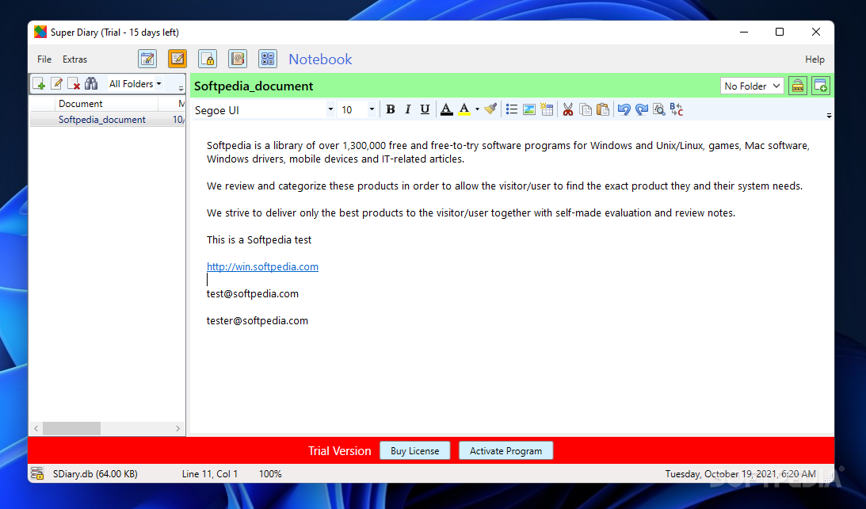Toggle bold formatting
The width and height of the screenshot is (866, 509).
pyautogui.click(x=391, y=109)
